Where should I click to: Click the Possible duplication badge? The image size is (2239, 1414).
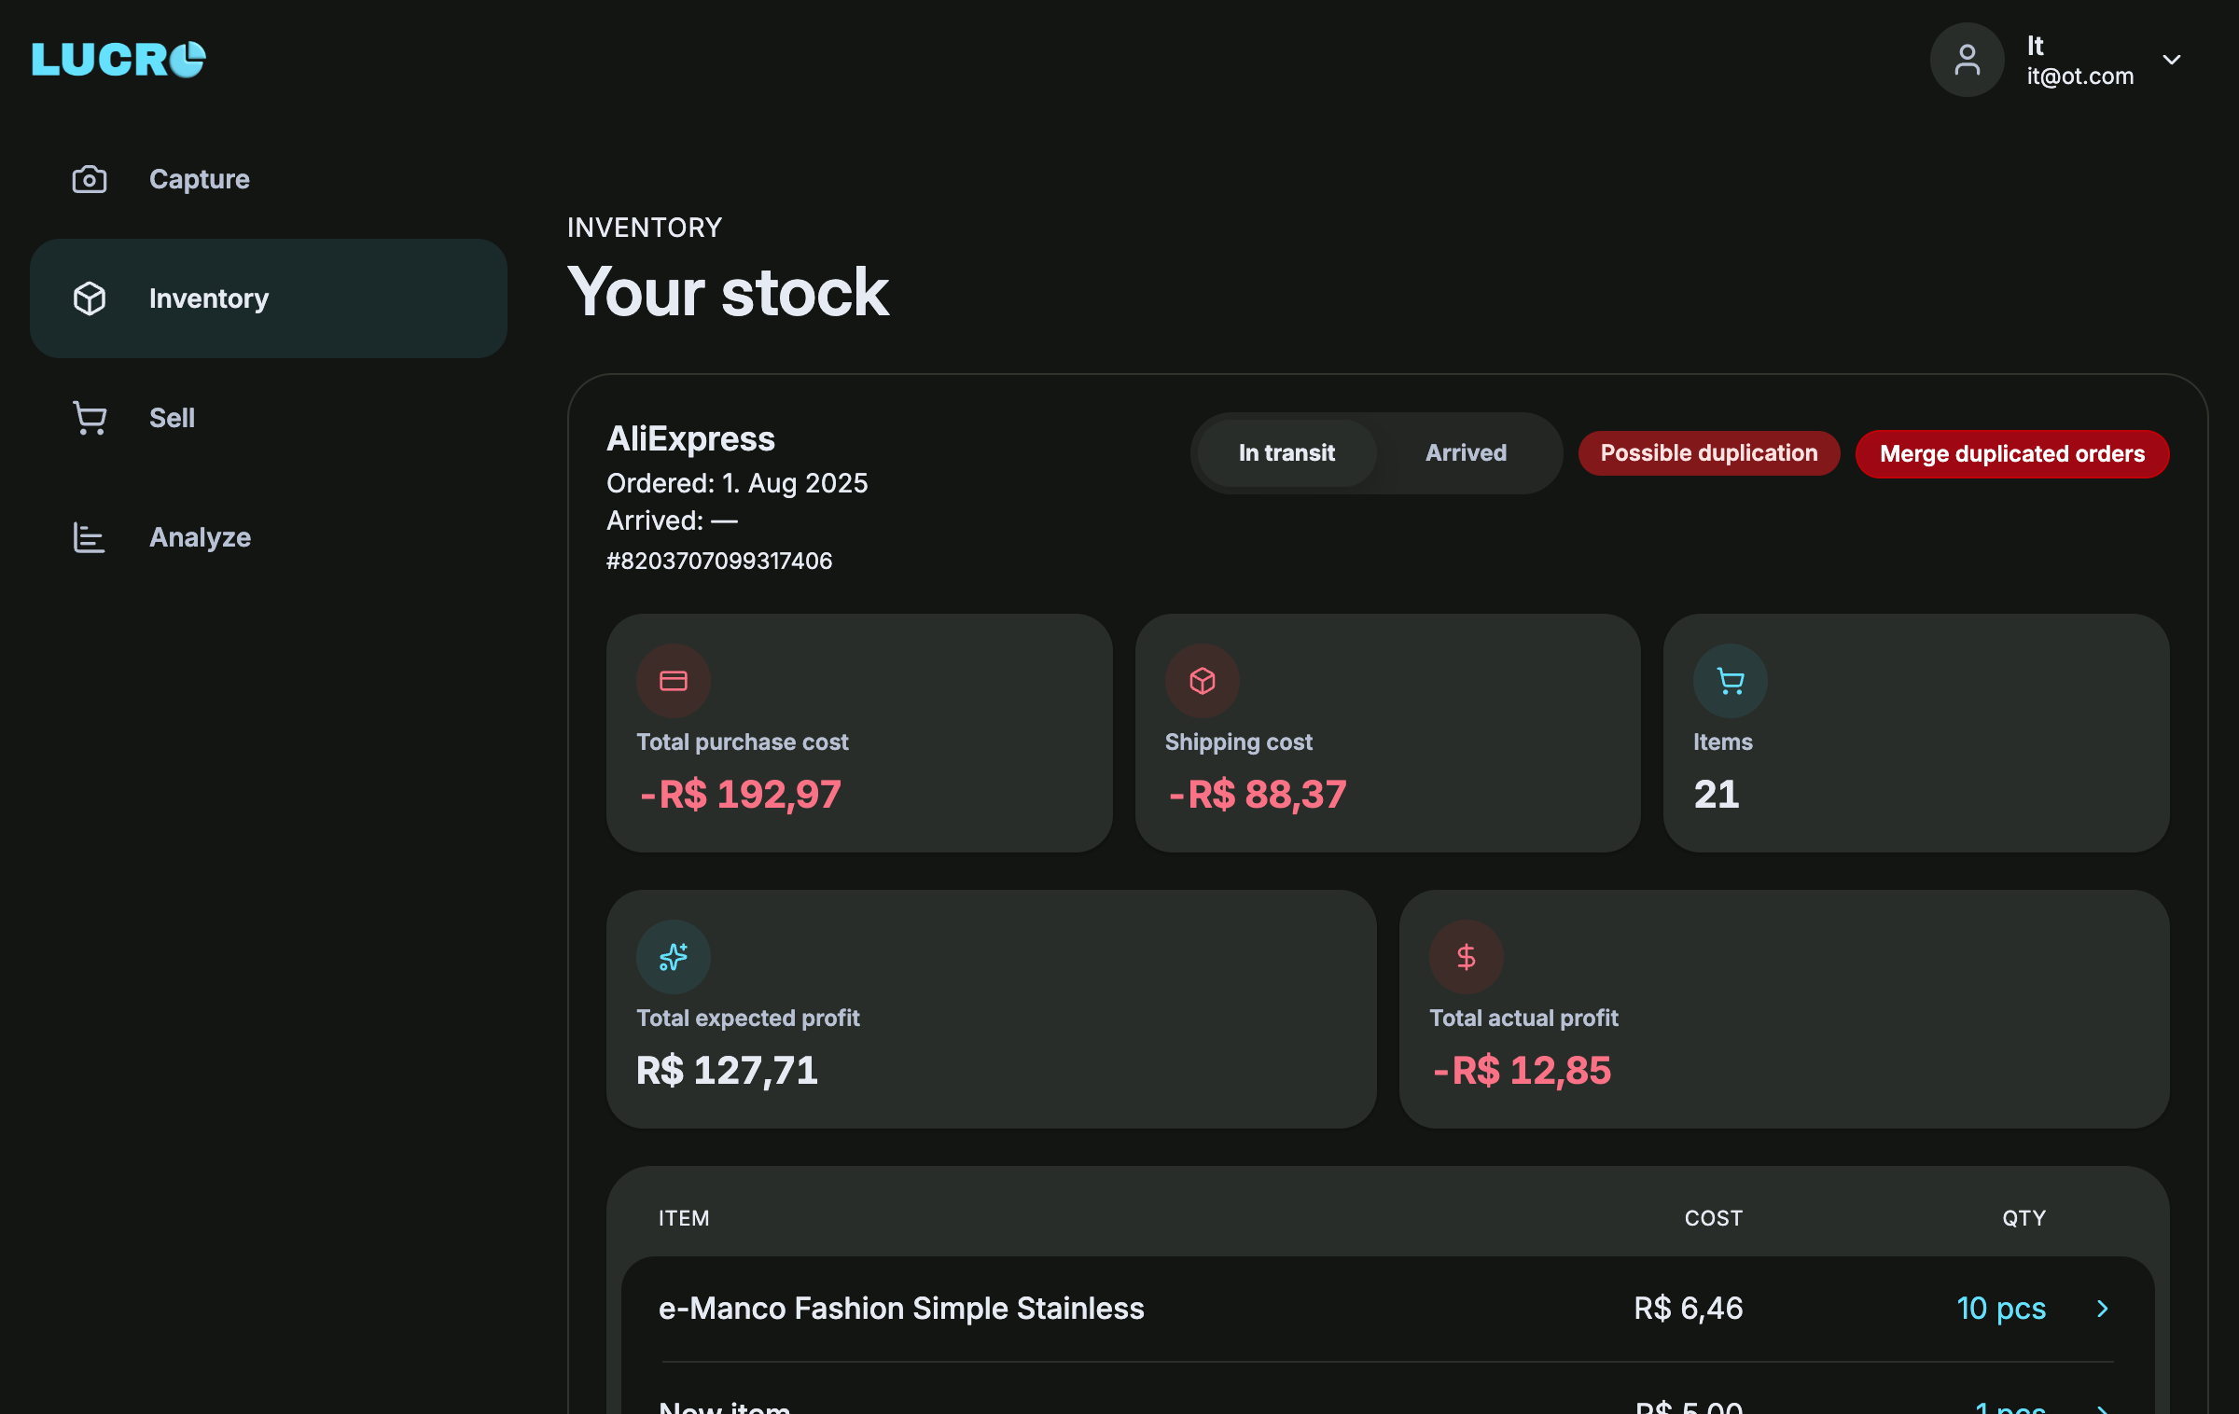(x=1708, y=452)
